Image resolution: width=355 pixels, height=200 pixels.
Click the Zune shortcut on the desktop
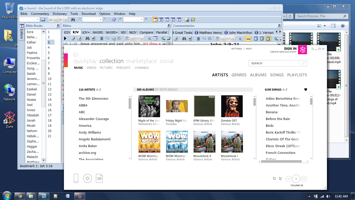click(x=10, y=120)
